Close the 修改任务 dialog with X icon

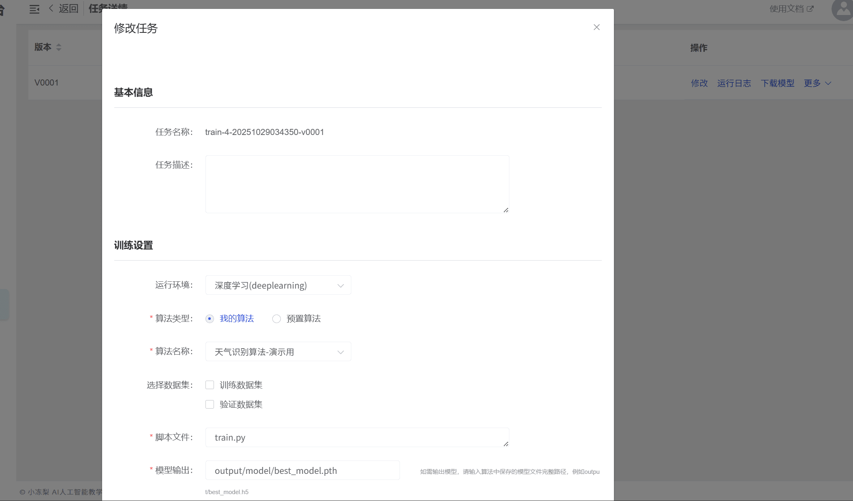coord(596,27)
